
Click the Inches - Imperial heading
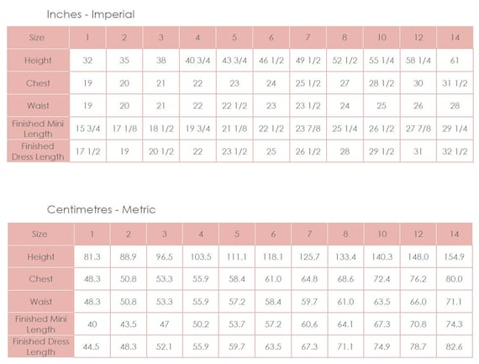point(91,14)
